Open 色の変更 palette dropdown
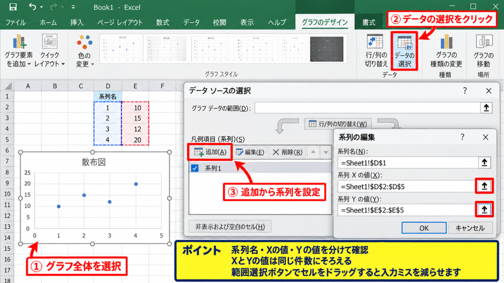Image resolution: width=504 pixels, height=283 pixels. pos(84,51)
